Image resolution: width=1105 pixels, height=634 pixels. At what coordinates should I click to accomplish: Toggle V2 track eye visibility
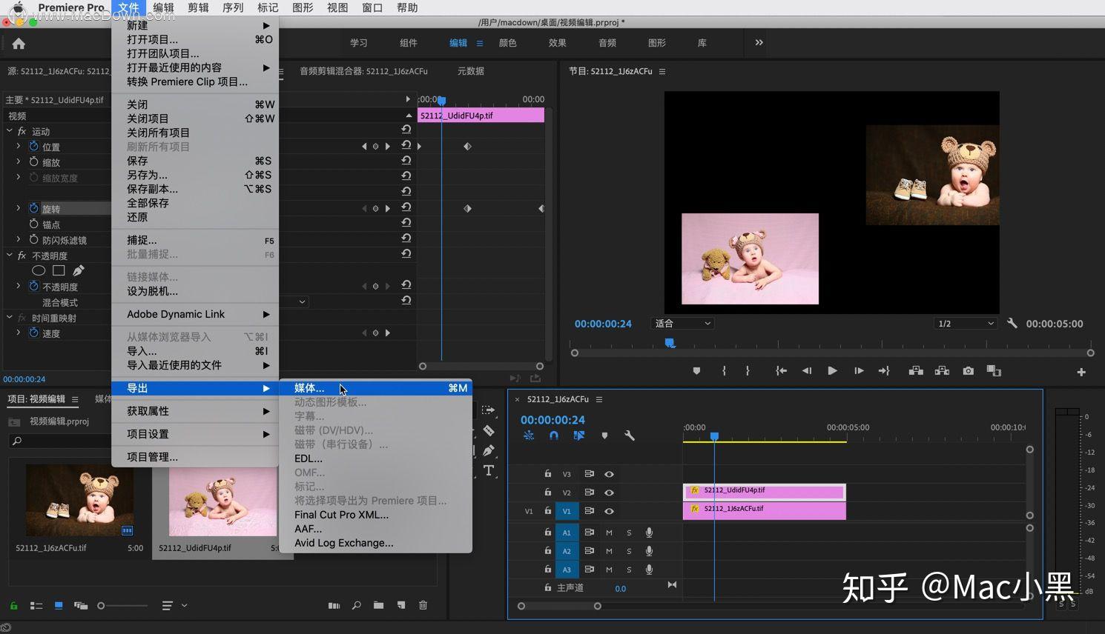click(609, 493)
